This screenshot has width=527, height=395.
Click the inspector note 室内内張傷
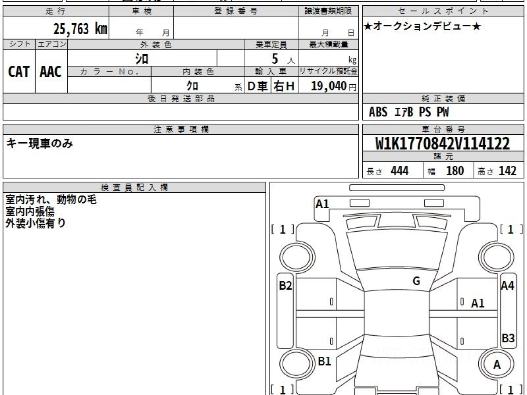click(30, 211)
